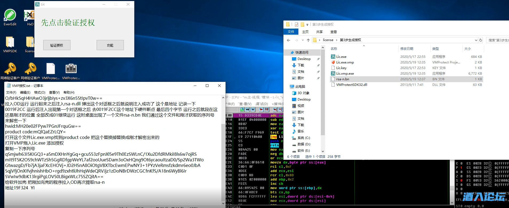Viewport: 509px width, 208px height.
Task: Click the chevron after license in address bar
Action: tap(337, 40)
